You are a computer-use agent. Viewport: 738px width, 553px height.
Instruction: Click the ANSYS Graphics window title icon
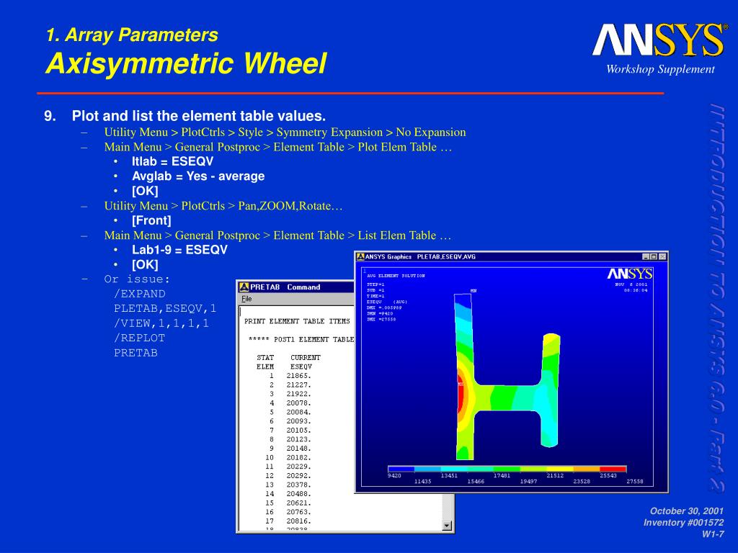[x=360, y=257]
